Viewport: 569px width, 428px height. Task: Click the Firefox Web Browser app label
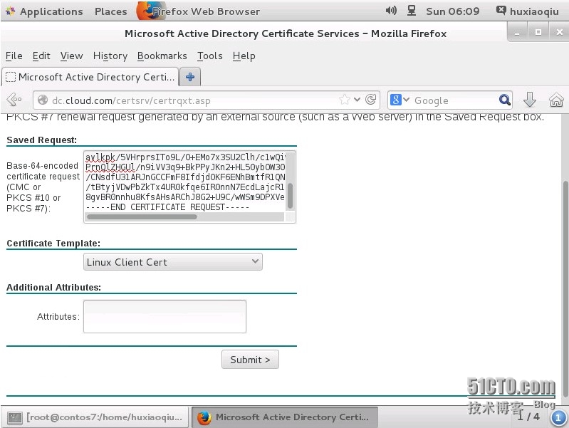(x=199, y=11)
